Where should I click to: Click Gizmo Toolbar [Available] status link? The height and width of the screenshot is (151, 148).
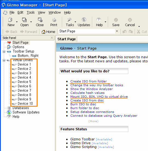click(x=104, y=140)
